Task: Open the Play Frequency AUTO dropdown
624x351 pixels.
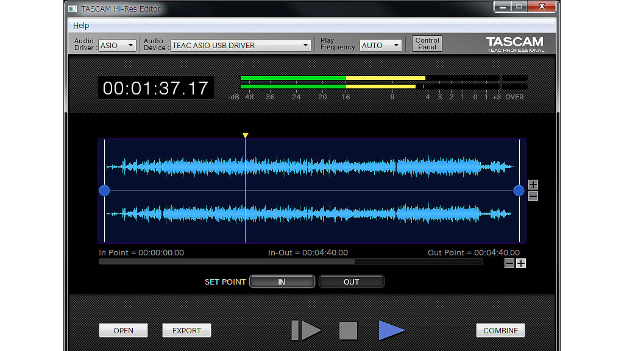Action: point(380,45)
